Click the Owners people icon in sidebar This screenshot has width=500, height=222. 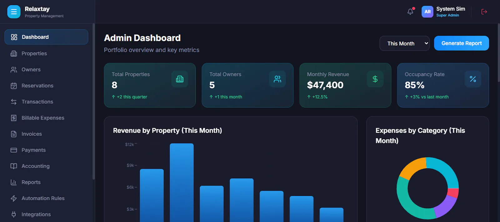click(14, 70)
